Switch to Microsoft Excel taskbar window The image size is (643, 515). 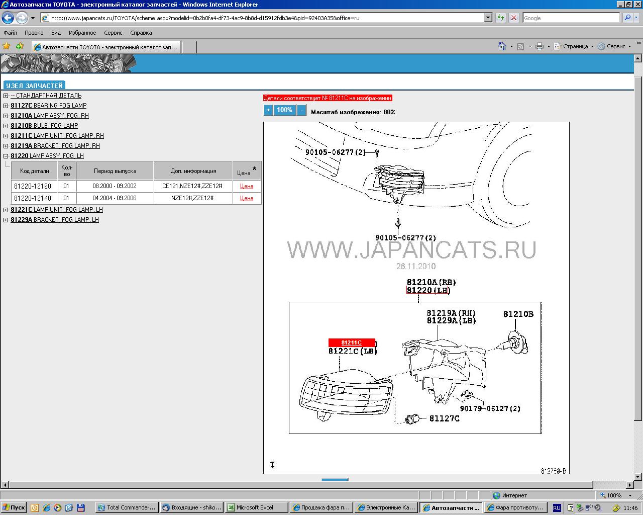point(257,507)
